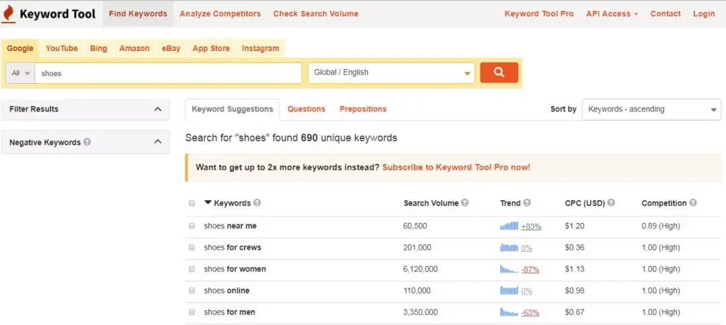Click the question icon beside CPC (USD)
Image resolution: width=726 pixels, height=325 pixels.
[611, 203]
